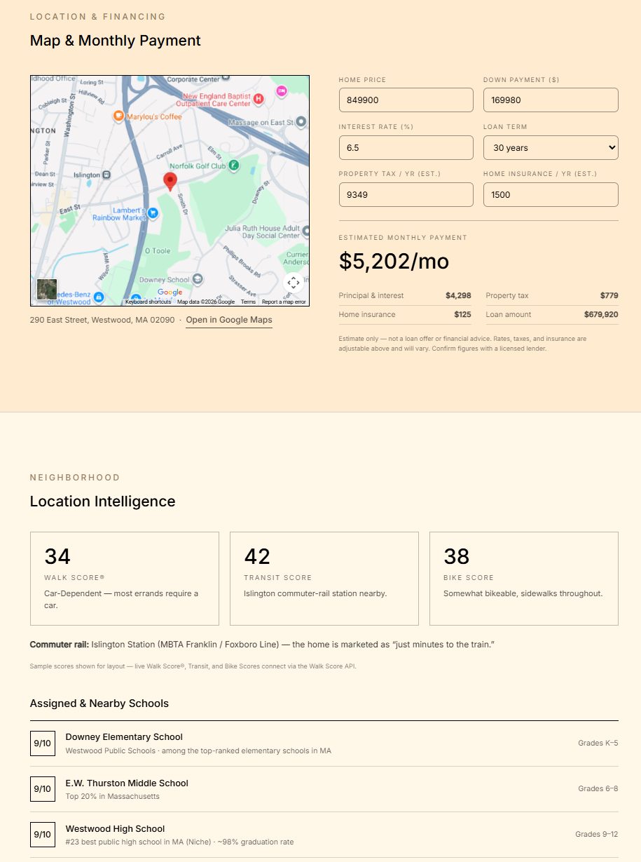Click the Bike Score 38 card

pos(524,579)
